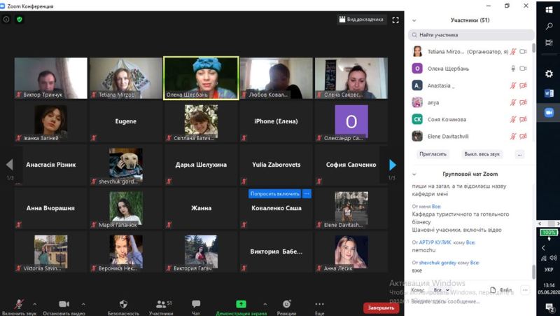The width and height of the screenshot is (560, 316).
Task: Open video options arrow next to camera
Action: click(83, 304)
